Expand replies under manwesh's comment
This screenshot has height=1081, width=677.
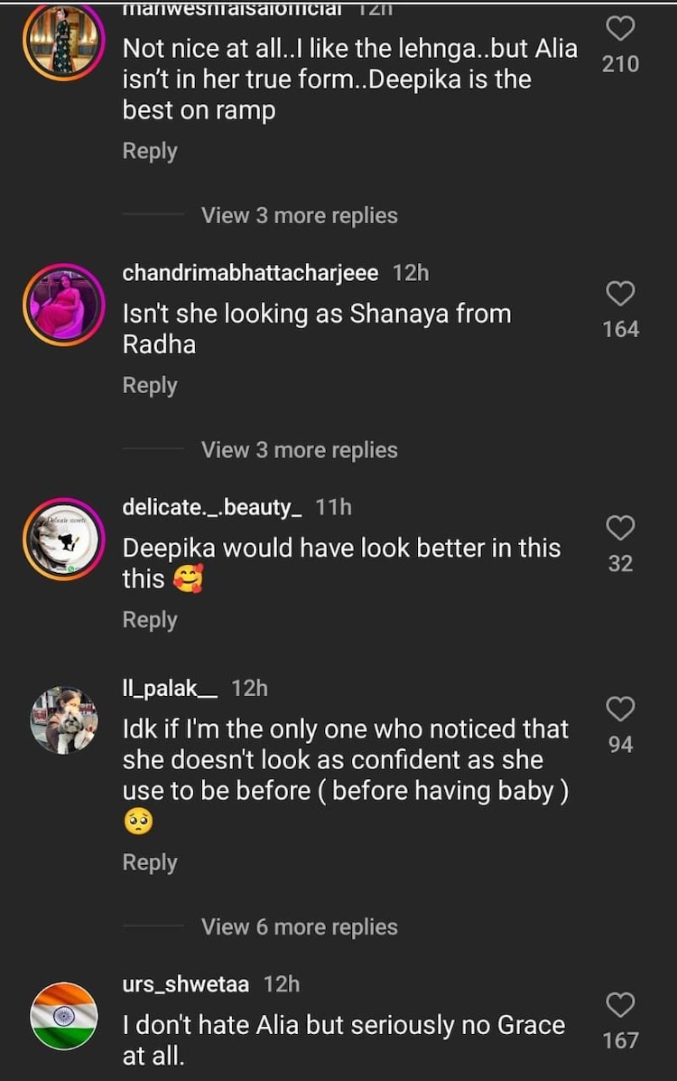(x=299, y=214)
